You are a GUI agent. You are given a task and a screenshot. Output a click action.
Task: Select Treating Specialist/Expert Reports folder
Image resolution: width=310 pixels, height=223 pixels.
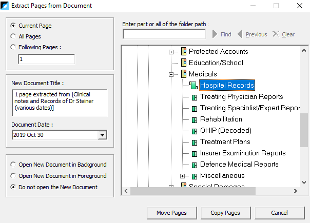point(249,108)
